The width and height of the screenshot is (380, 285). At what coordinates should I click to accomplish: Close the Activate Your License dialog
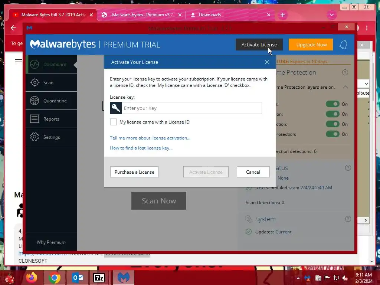point(267,62)
